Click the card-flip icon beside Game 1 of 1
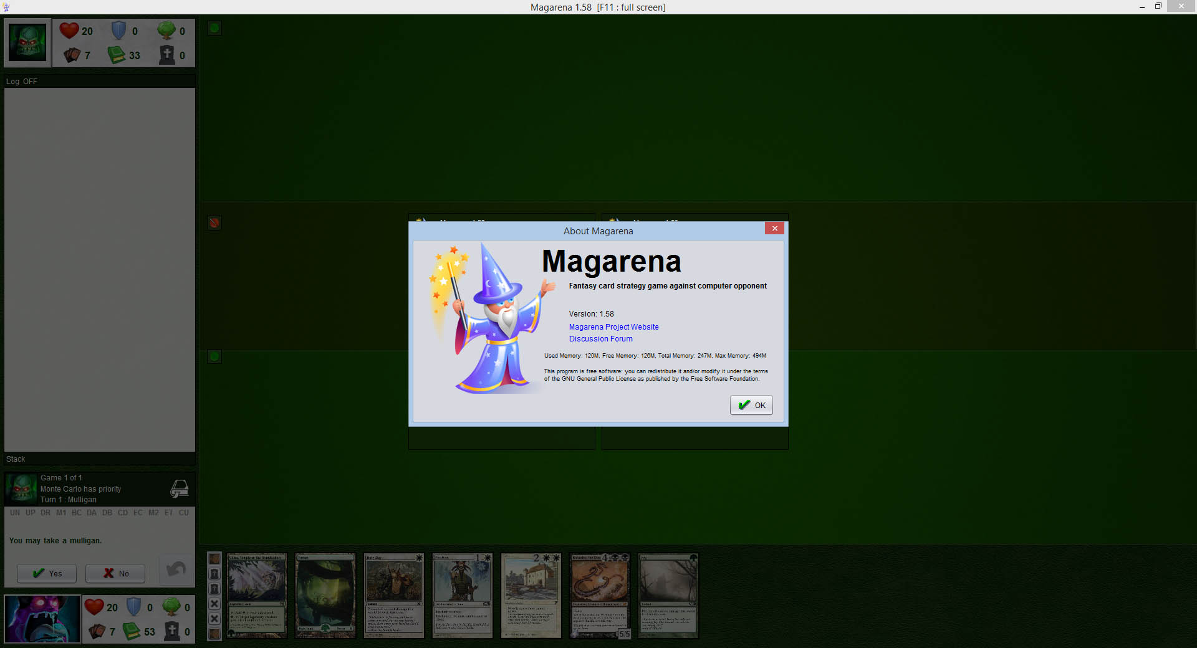This screenshot has width=1197, height=648. click(180, 488)
